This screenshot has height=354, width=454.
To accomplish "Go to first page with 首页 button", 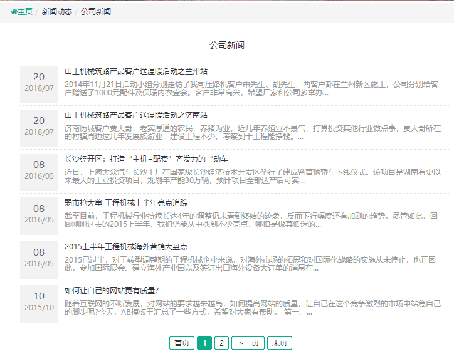I will coord(182,343).
